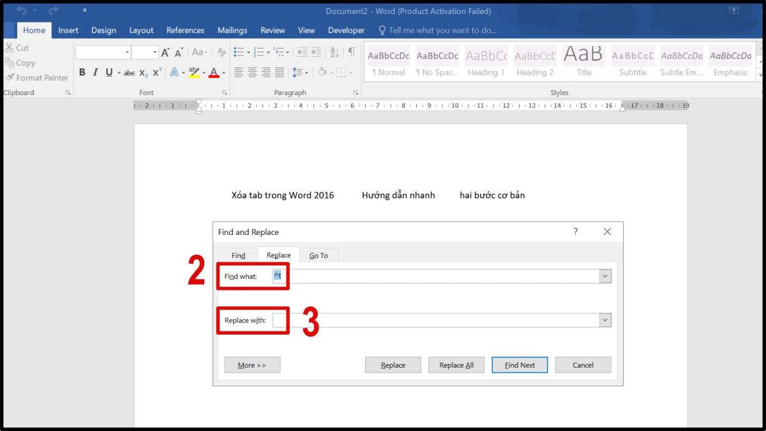
Task: Apply Italic formatting to the text
Action: click(96, 73)
